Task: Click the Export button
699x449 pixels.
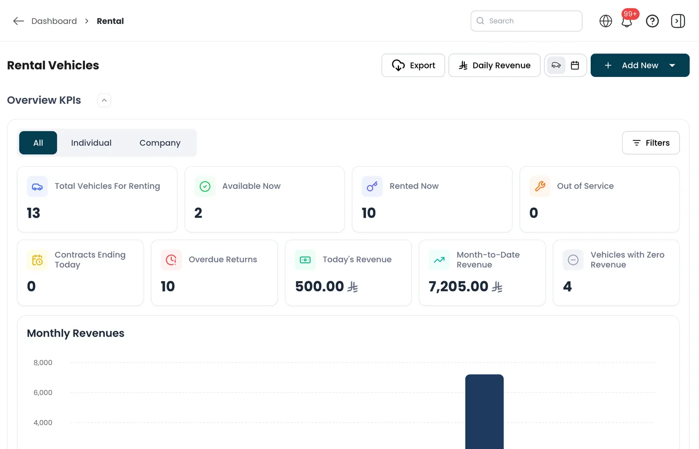Action: coord(413,65)
